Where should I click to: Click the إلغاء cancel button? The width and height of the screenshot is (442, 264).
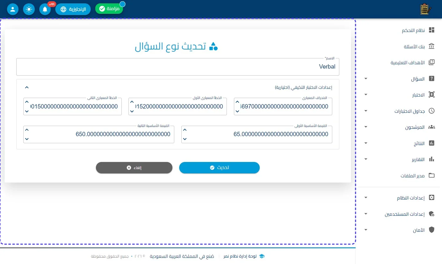pyautogui.click(x=134, y=168)
